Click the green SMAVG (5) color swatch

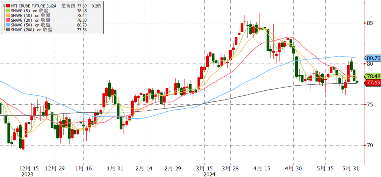pyautogui.click(x=8, y=11)
